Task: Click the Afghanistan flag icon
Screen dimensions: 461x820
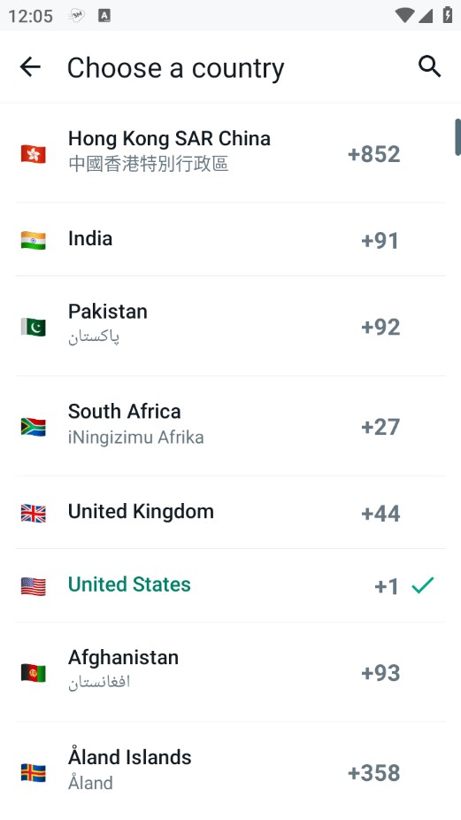Action: (x=34, y=672)
